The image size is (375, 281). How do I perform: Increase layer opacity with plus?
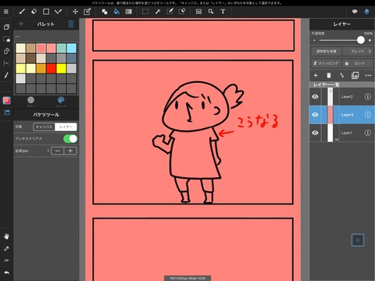[370, 41]
